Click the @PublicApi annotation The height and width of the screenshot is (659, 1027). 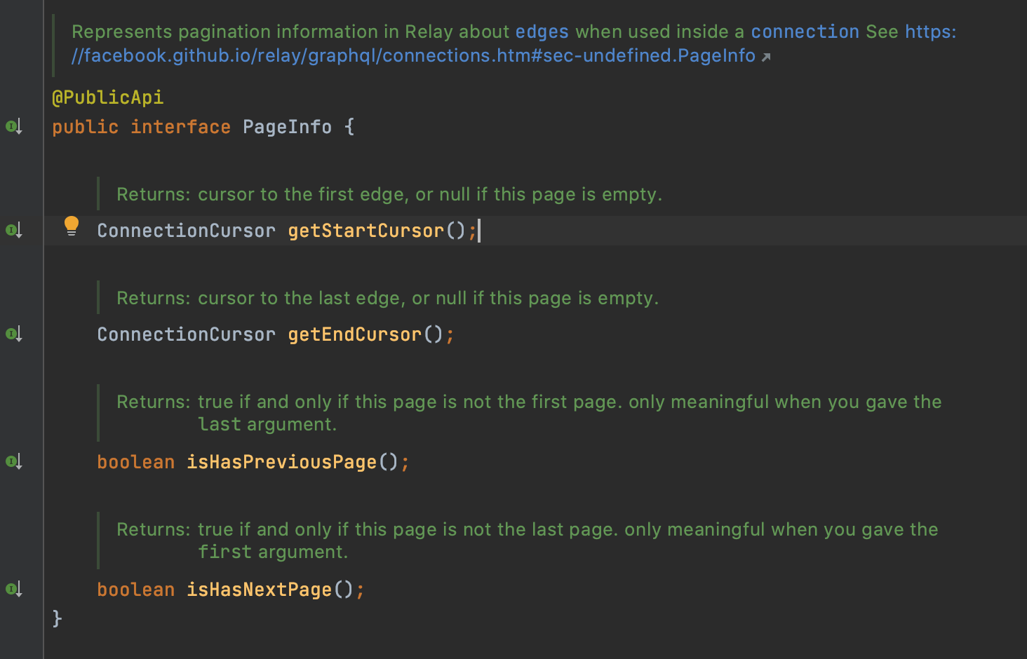(x=108, y=97)
